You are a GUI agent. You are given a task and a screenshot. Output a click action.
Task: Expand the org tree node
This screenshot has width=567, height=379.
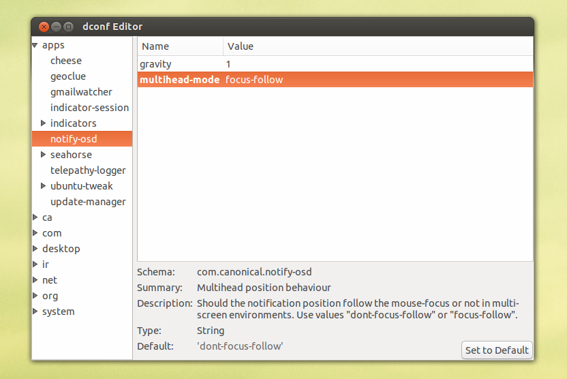[x=35, y=296]
